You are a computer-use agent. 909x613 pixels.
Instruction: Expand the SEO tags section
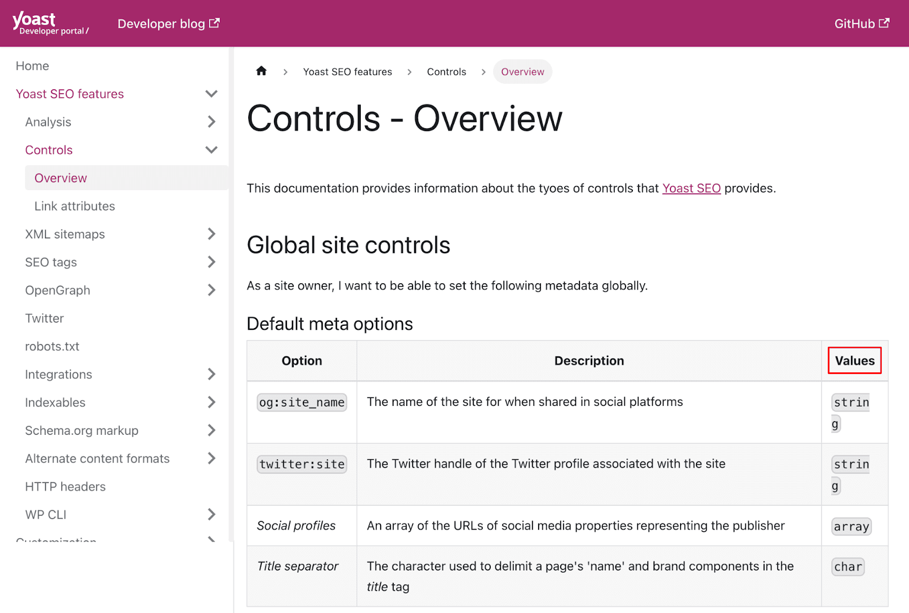pos(211,262)
